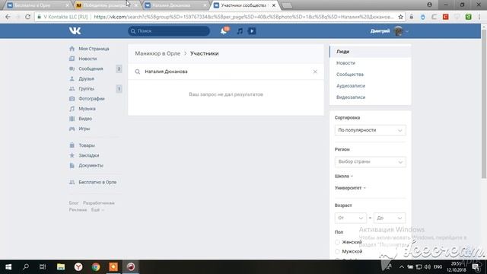Viewport: 487px width, 274px height.
Task: Open the music player icon in the header
Action: [x=240, y=31]
